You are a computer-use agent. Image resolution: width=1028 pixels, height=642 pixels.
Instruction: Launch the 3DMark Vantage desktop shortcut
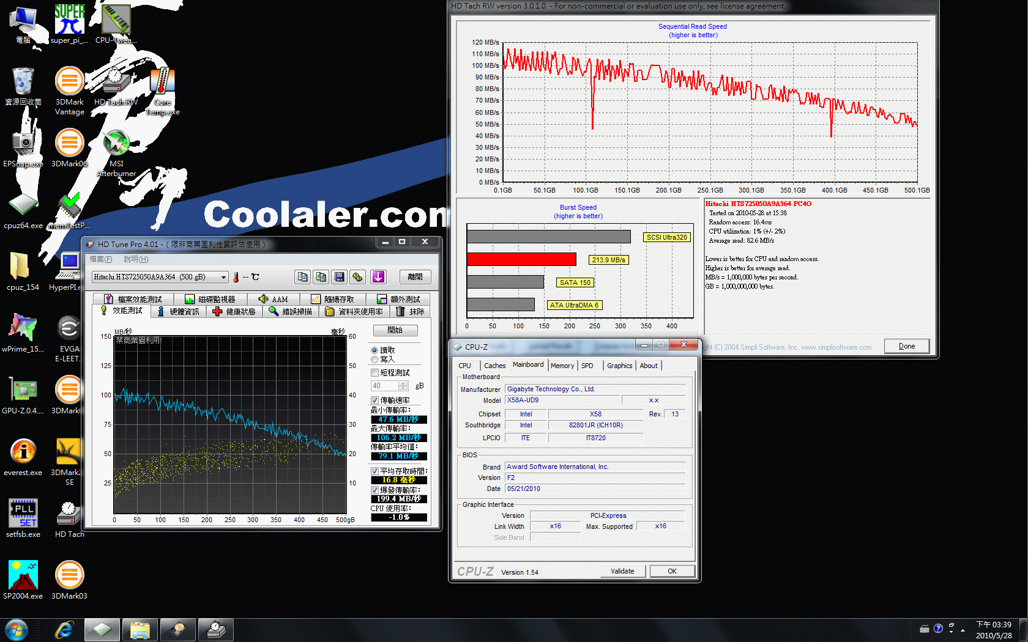click(69, 90)
